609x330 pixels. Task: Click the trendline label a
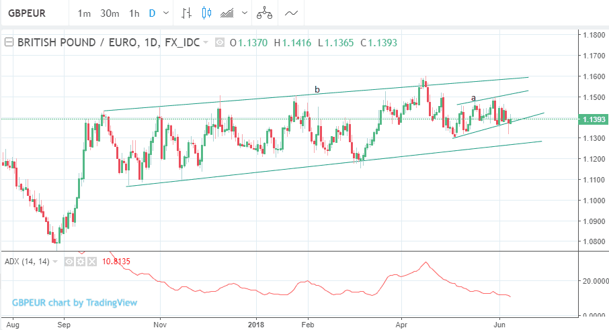click(473, 98)
